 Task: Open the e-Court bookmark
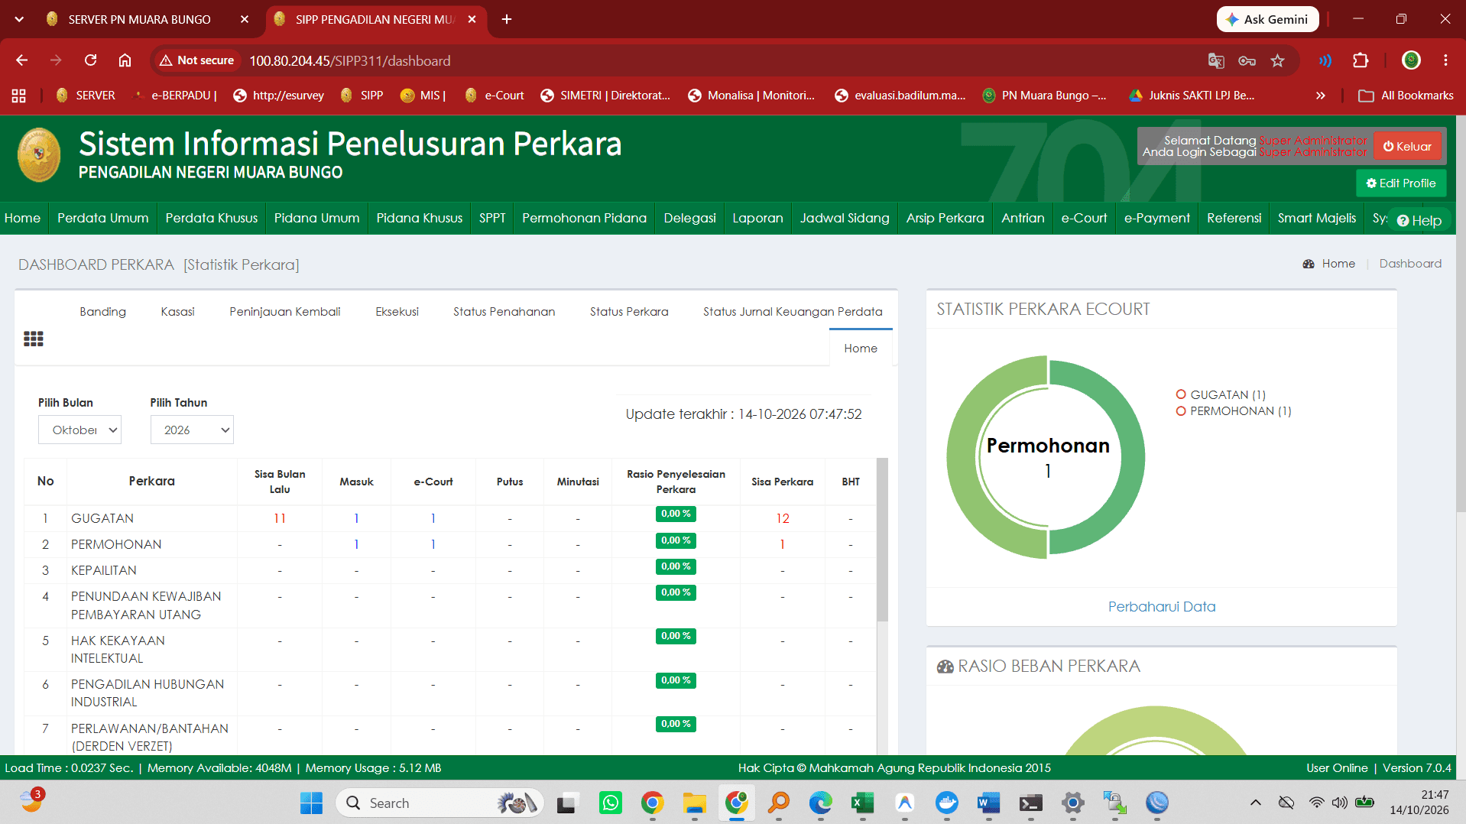point(495,96)
